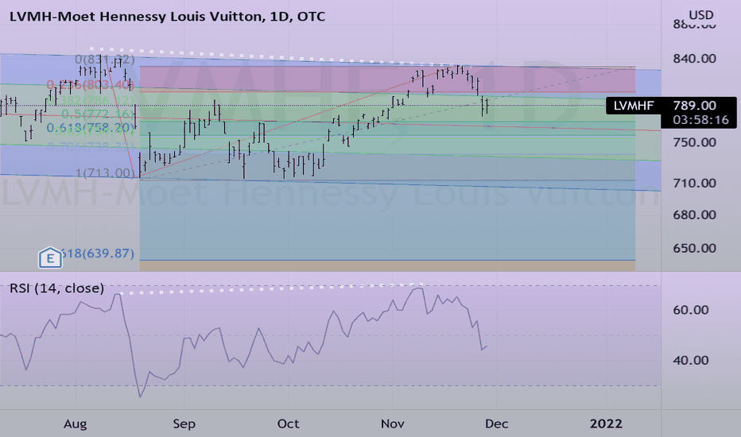
Task: Select the Fibonacci 1(713.00) level label
Action: click(105, 173)
